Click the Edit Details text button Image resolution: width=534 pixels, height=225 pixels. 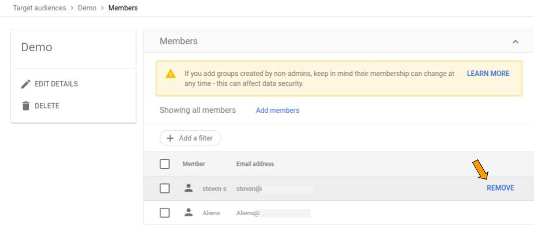point(56,84)
